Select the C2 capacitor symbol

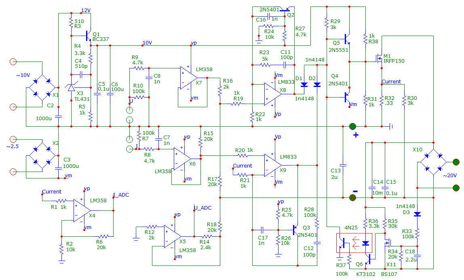coord(58,117)
